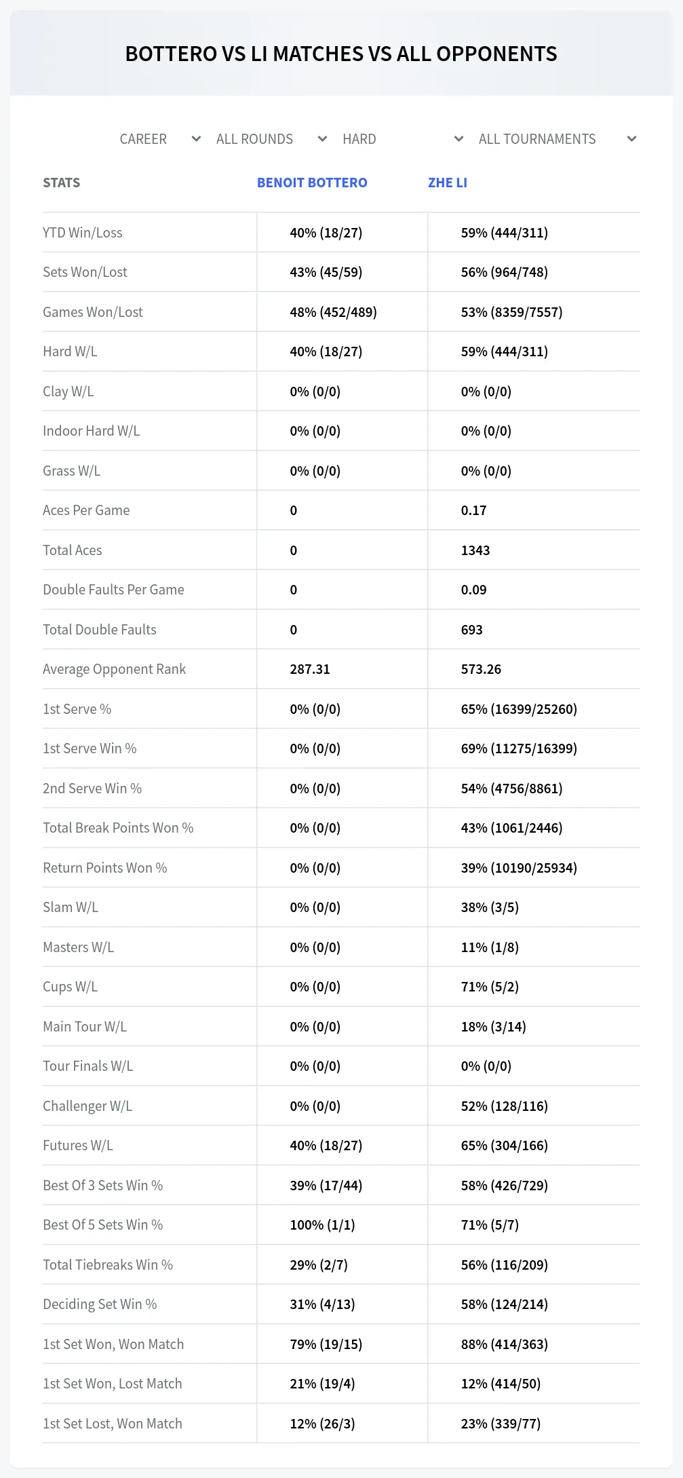Select the YTD Win/Loss row label
The image size is (683, 1478).
pyautogui.click(x=83, y=233)
